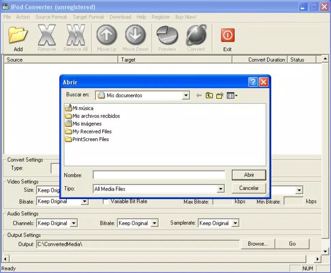Open the Source Format menu

[51, 17]
